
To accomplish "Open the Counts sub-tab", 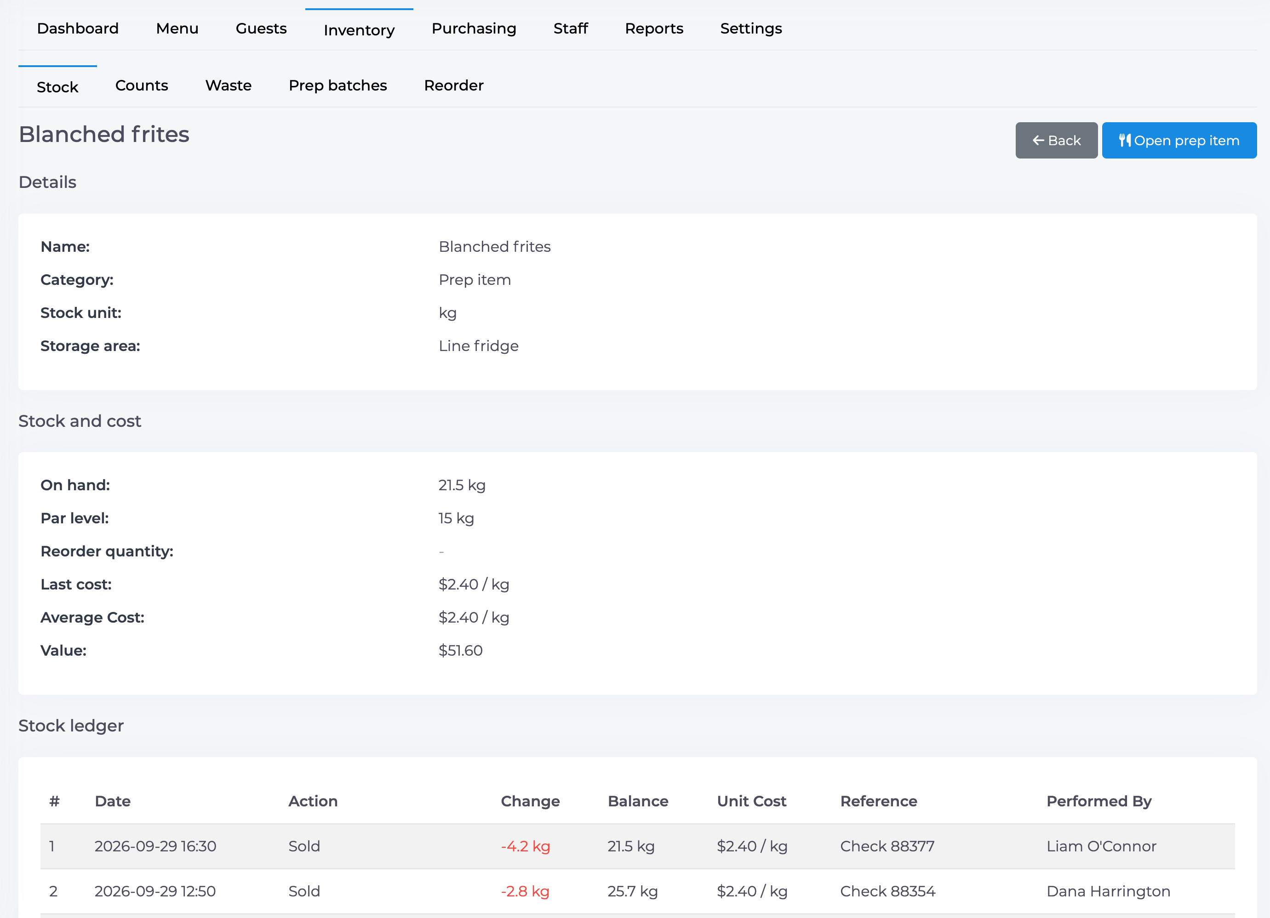I will pos(142,85).
